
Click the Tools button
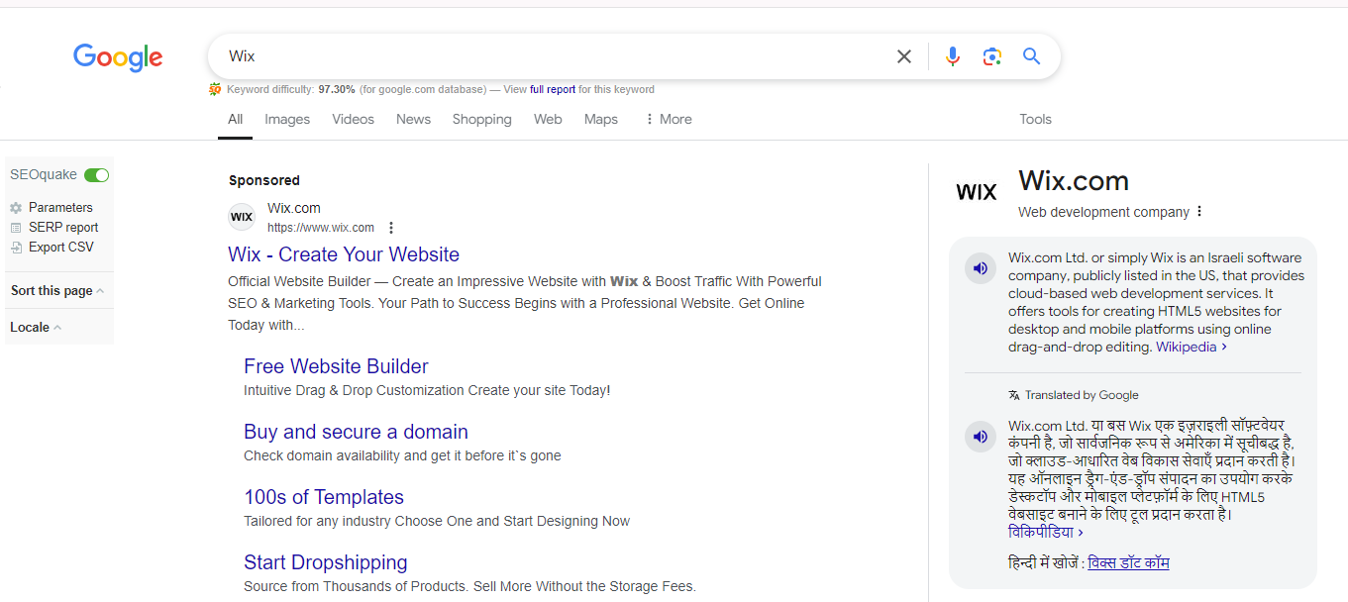pos(1035,119)
